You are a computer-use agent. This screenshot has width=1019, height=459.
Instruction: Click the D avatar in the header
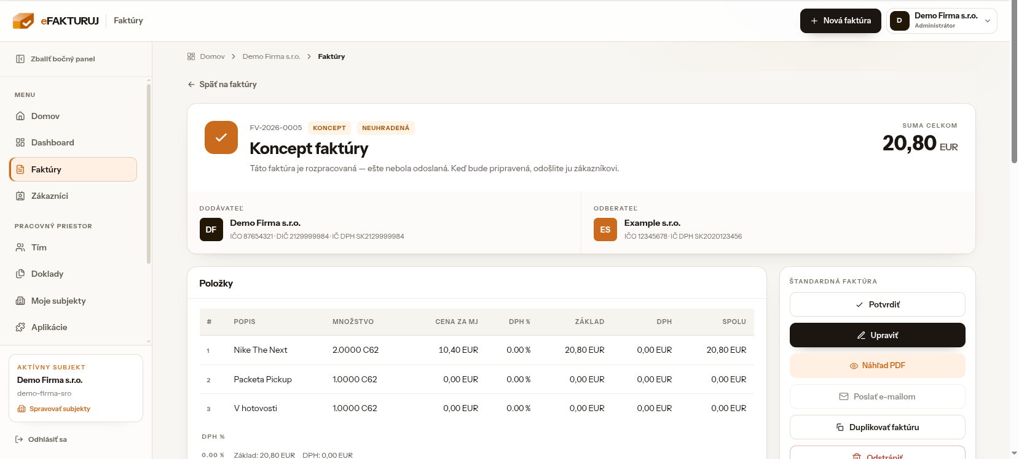(899, 21)
